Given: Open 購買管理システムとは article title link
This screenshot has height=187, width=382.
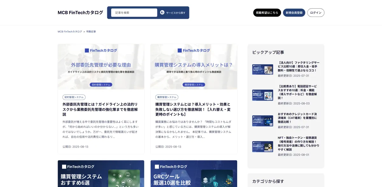Looking at the screenshot, I should pos(193,109).
